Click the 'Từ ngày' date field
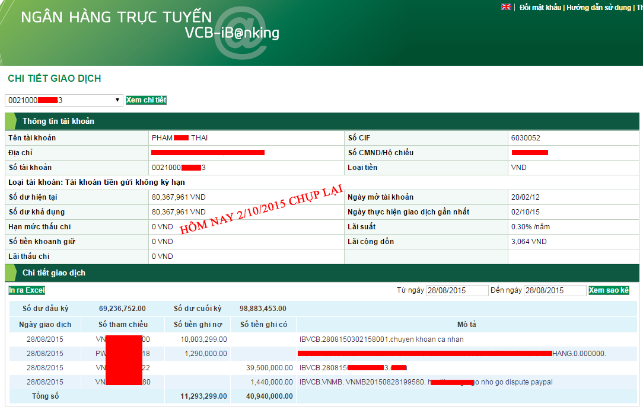643x407 pixels. (457, 290)
